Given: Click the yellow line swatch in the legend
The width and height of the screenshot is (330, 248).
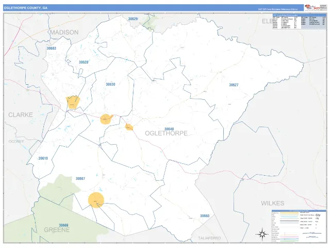Looking at the screenshot, I should 289,213.
